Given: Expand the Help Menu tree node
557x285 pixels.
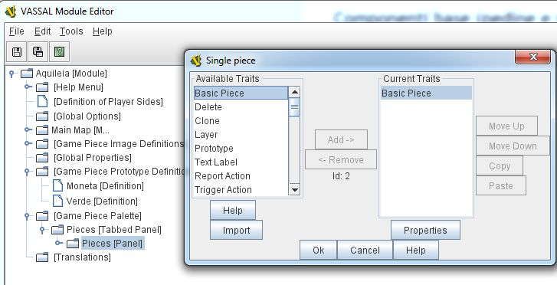Looking at the screenshot, I should tap(28, 87).
